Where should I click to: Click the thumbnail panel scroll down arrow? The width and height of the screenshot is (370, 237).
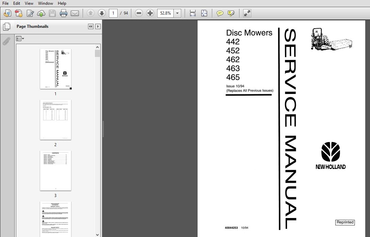coord(98,235)
